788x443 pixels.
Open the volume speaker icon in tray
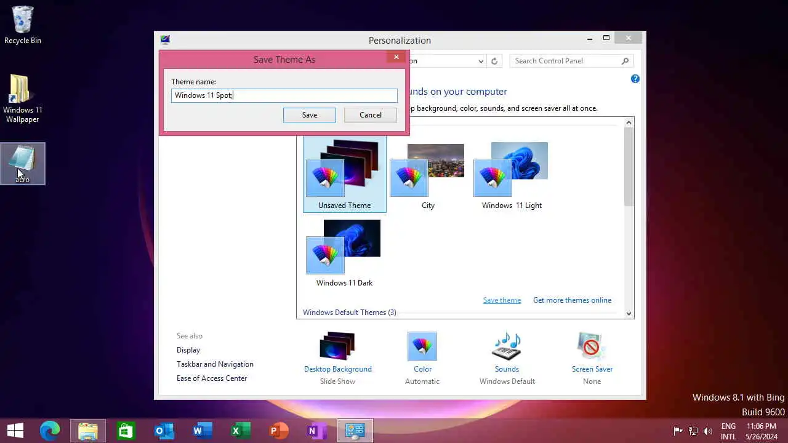point(708,431)
